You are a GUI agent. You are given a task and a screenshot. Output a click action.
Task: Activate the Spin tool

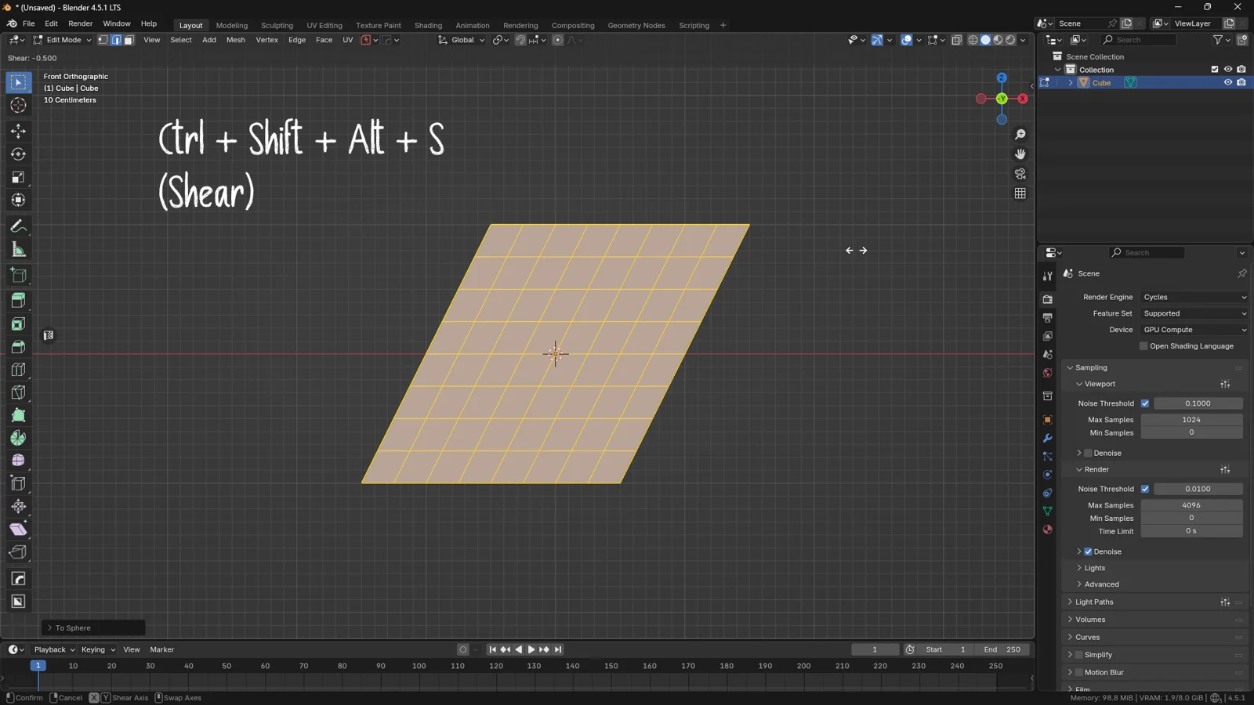coord(18,438)
